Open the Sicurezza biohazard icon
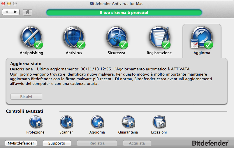The image size is (234, 148). pos(117,37)
